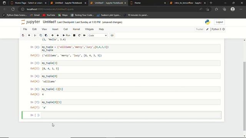This screenshot has width=246, height=138.
Task: Open Testing Your Code bookmark
Action: [82, 15]
